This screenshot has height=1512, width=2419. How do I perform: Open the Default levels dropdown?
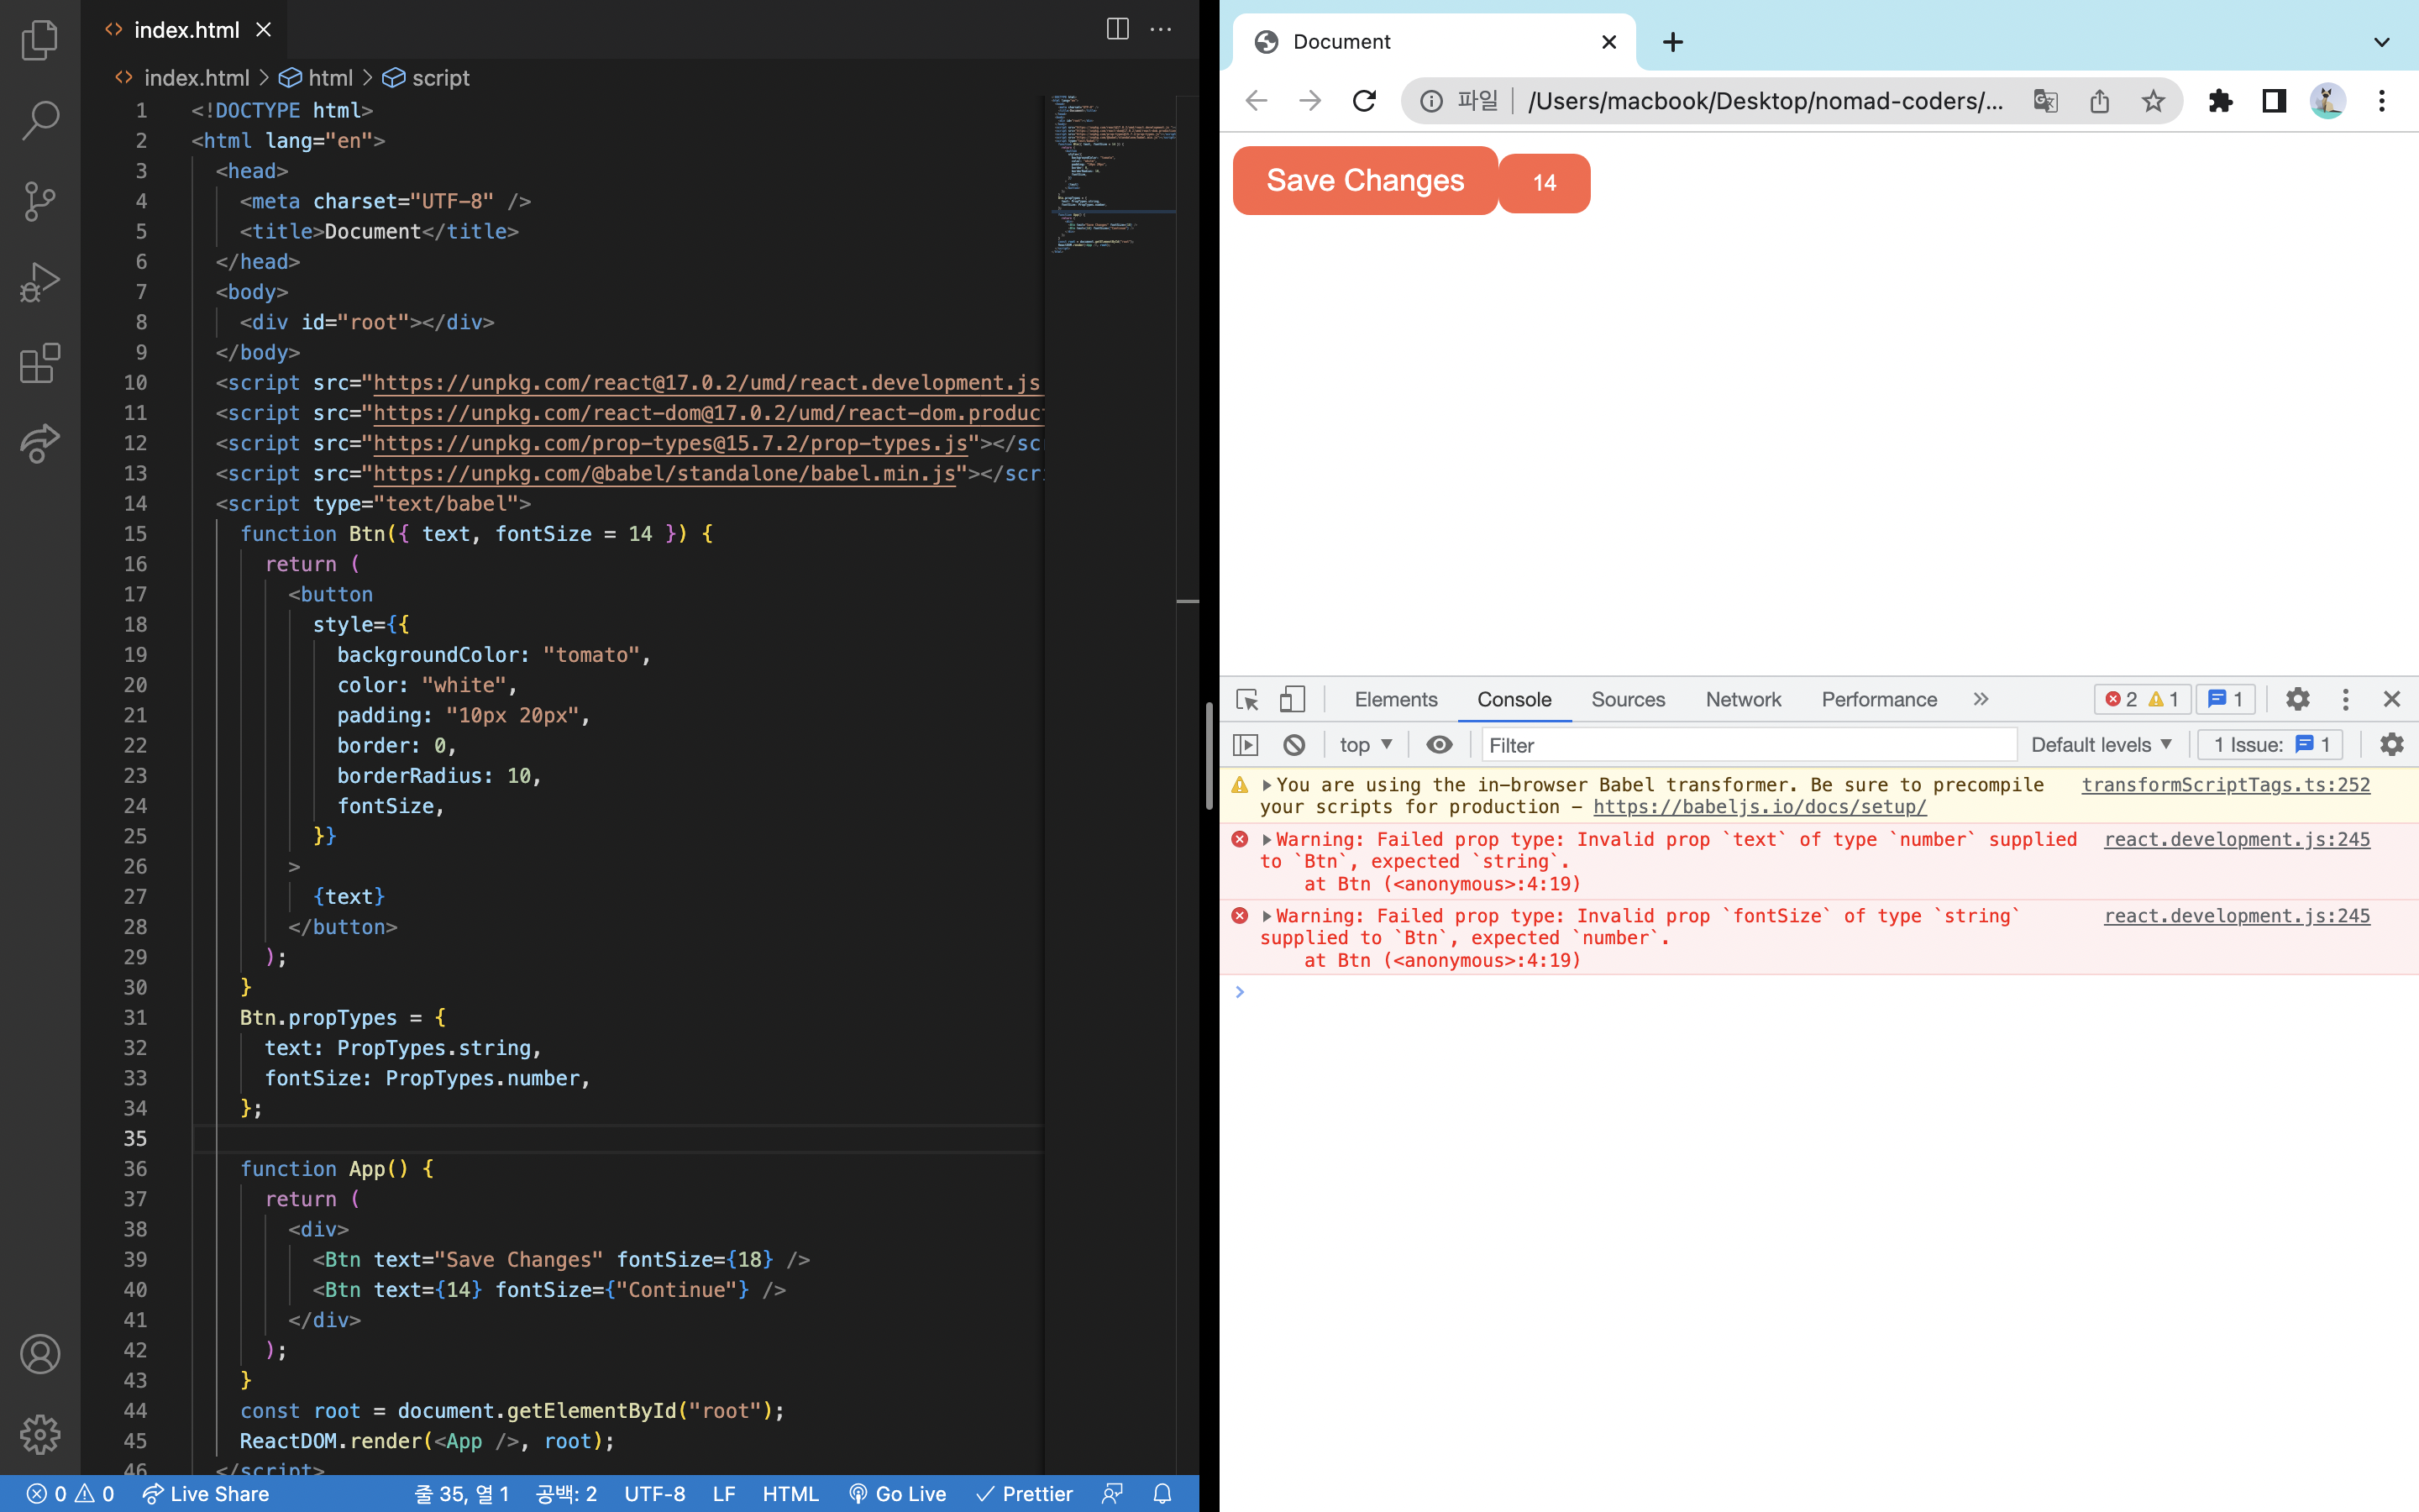[x=2102, y=745]
